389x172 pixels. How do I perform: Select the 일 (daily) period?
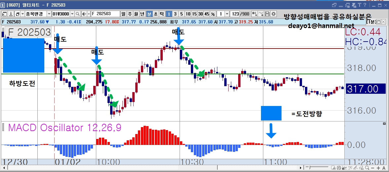pyautogui.click(x=124, y=14)
